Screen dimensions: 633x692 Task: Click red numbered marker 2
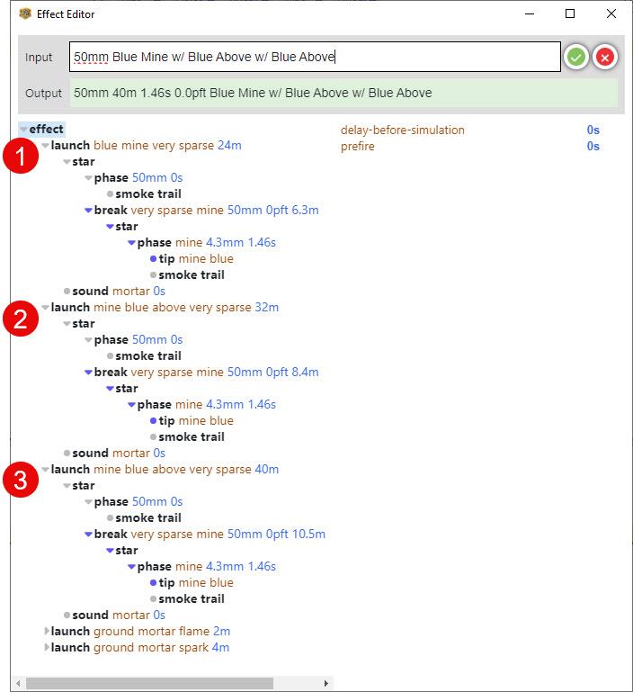click(x=20, y=319)
